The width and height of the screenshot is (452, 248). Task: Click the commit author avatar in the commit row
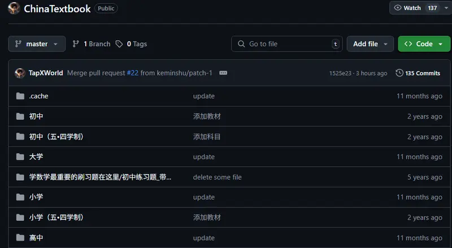coord(20,73)
